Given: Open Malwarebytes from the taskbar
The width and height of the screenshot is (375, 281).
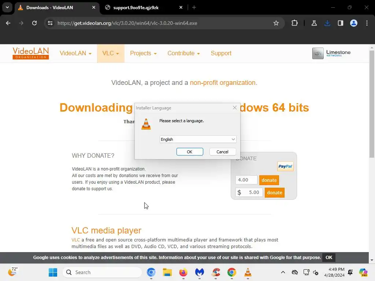Looking at the screenshot, I should [x=200, y=272].
